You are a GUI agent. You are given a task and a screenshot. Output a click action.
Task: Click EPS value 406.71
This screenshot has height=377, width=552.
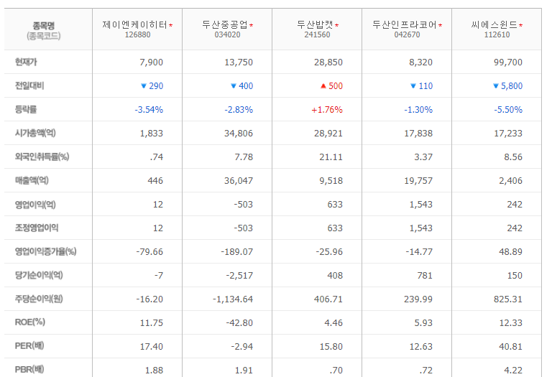point(328,299)
